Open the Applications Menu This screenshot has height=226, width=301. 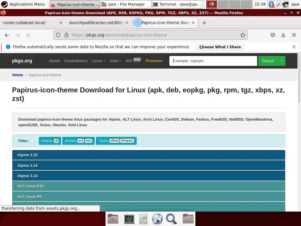23,4
